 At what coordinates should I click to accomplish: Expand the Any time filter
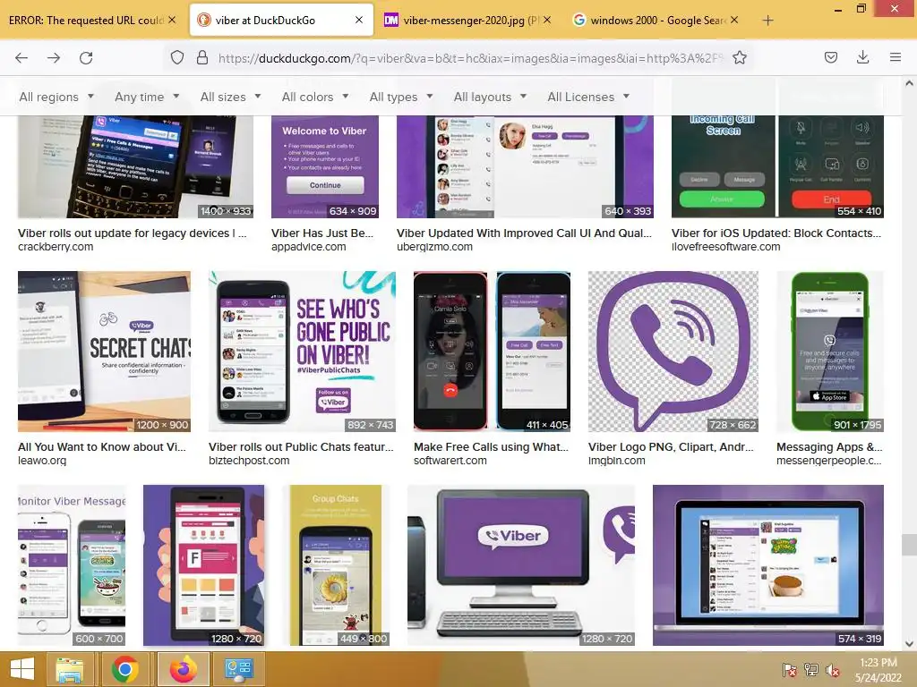click(x=147, y=97)
